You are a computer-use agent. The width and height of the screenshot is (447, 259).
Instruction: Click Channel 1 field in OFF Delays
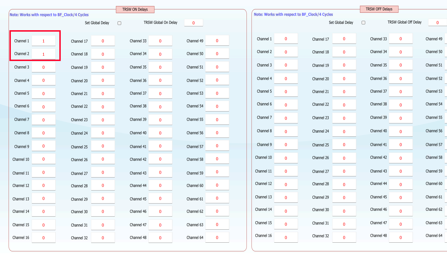pos(286,39)
